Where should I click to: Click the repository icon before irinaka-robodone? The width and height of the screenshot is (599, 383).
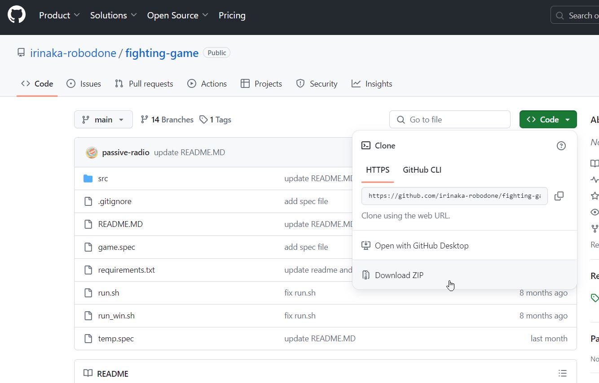pyautogui.click(x=21, y=53)
